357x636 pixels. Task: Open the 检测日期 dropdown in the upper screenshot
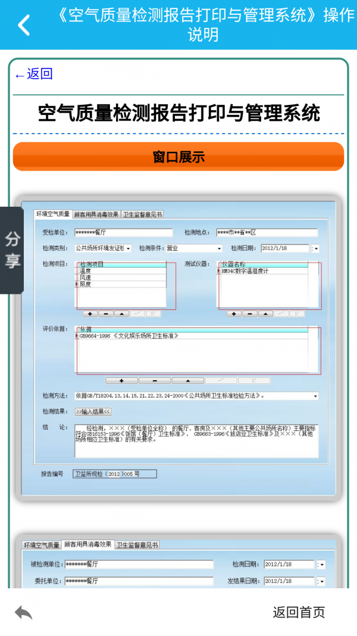(x=315, y=249)
